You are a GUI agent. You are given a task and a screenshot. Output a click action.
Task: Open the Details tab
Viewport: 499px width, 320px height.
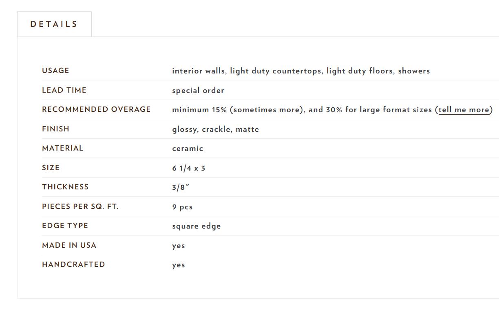[54, 24]
